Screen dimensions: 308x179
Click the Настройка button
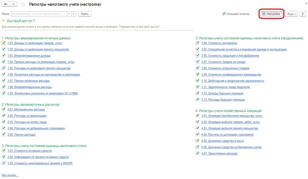pos(271,14)
